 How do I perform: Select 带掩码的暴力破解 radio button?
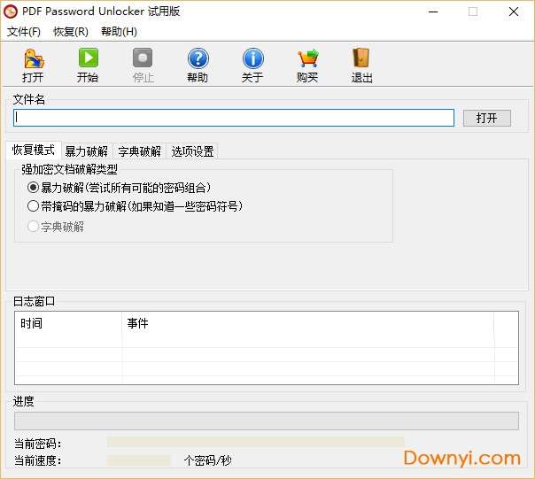33,206
